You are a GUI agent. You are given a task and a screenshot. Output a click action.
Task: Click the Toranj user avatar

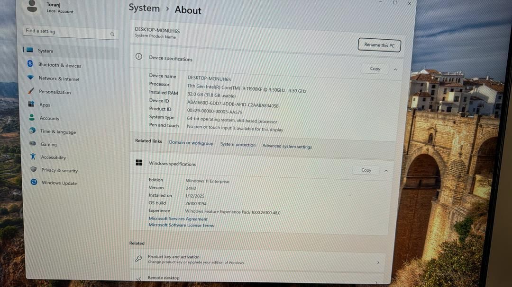point(32,6)
